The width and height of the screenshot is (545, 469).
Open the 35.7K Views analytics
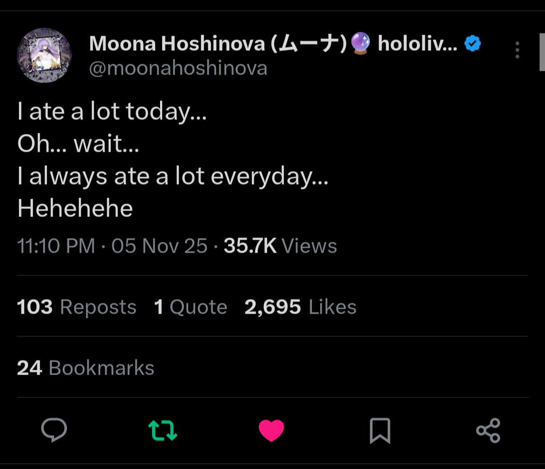(280, 246)
